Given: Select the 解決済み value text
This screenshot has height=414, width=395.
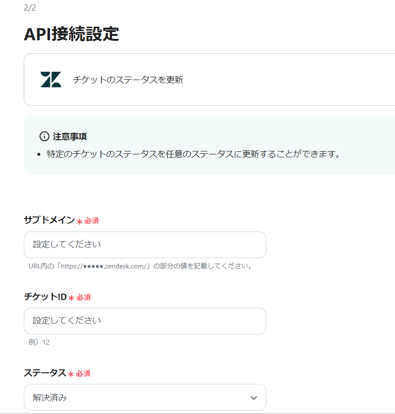Looking at the screenshot, I should click(x=49, y=398).
